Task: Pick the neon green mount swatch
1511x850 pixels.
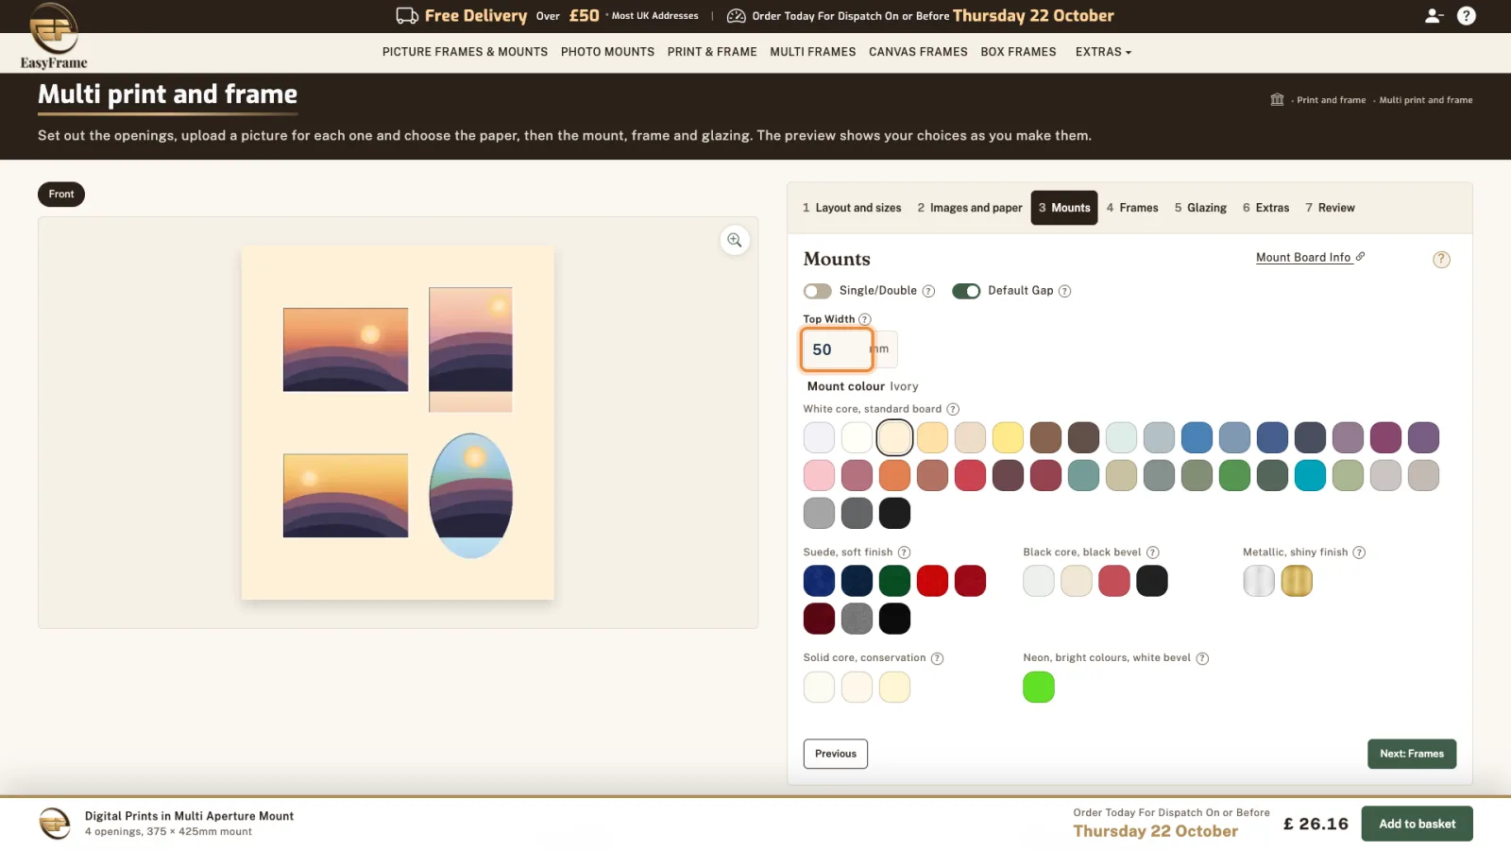Action: [x=1039, y=688]
